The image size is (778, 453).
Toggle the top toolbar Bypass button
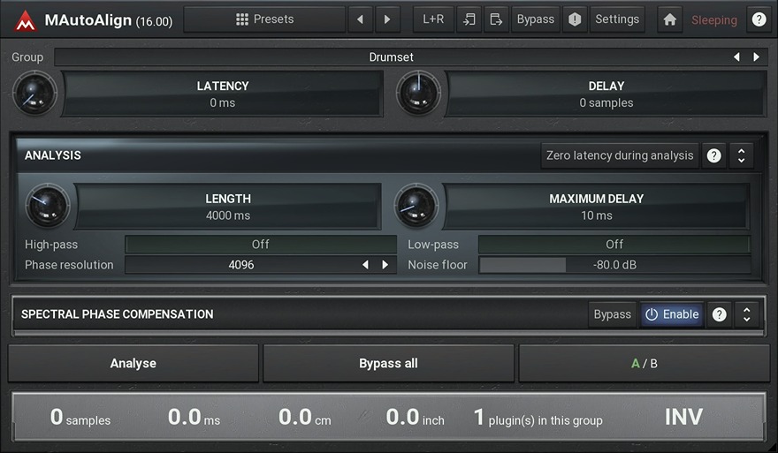click(x=535, y=19)
